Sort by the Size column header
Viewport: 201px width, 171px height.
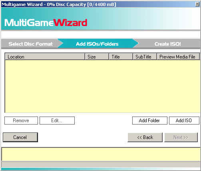tap(97, 57)
